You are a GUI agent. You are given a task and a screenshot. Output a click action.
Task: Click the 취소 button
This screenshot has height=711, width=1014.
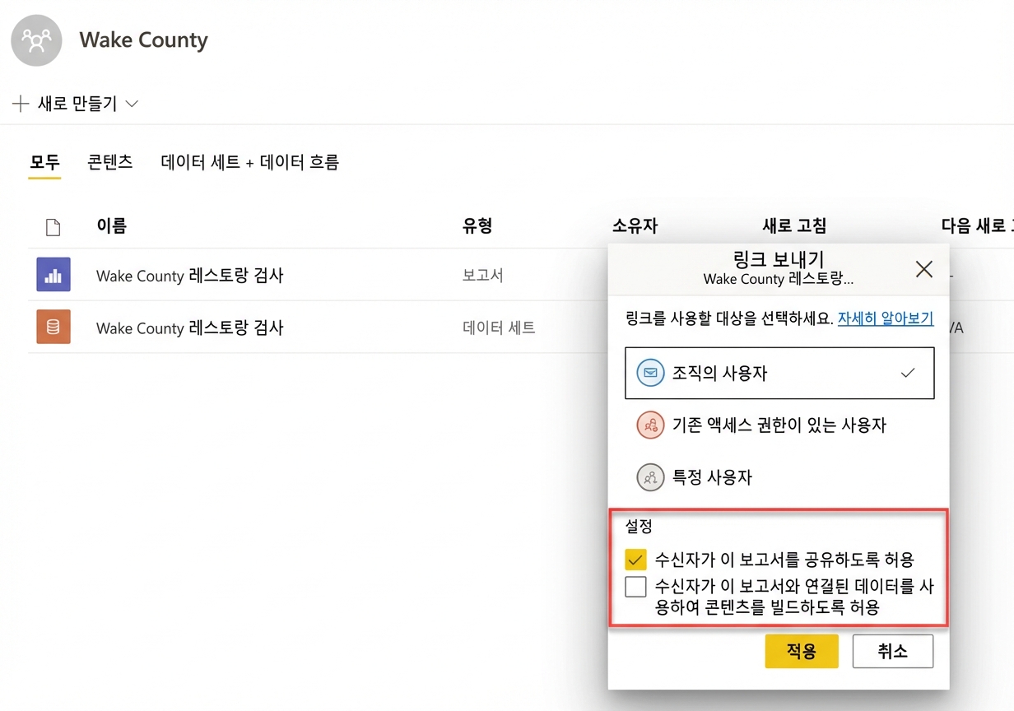coord(893,651)
